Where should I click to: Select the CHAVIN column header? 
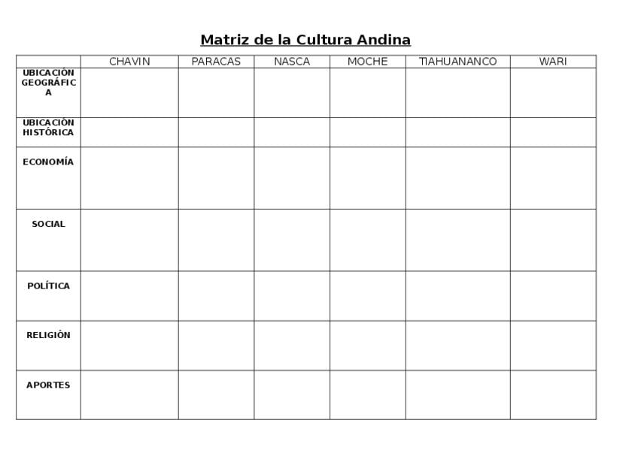(x=129, y=62)
